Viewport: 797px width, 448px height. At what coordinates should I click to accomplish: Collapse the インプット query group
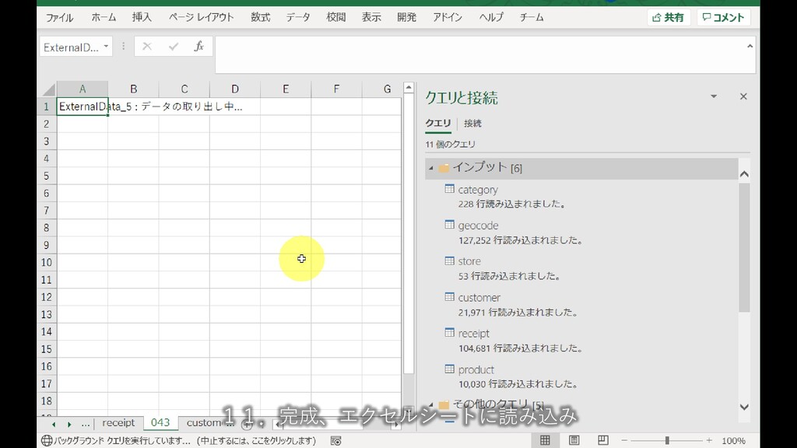pos(431,168)
